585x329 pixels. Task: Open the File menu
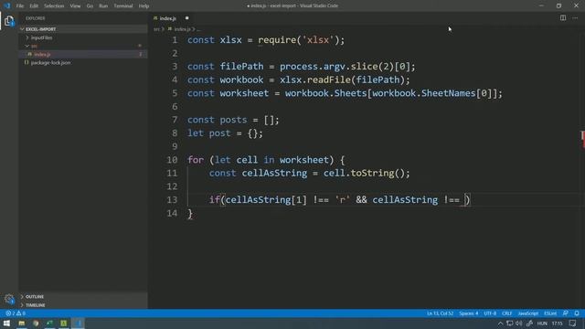coord(20,5)
